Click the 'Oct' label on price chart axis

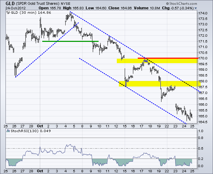click(x=40, y=126)
